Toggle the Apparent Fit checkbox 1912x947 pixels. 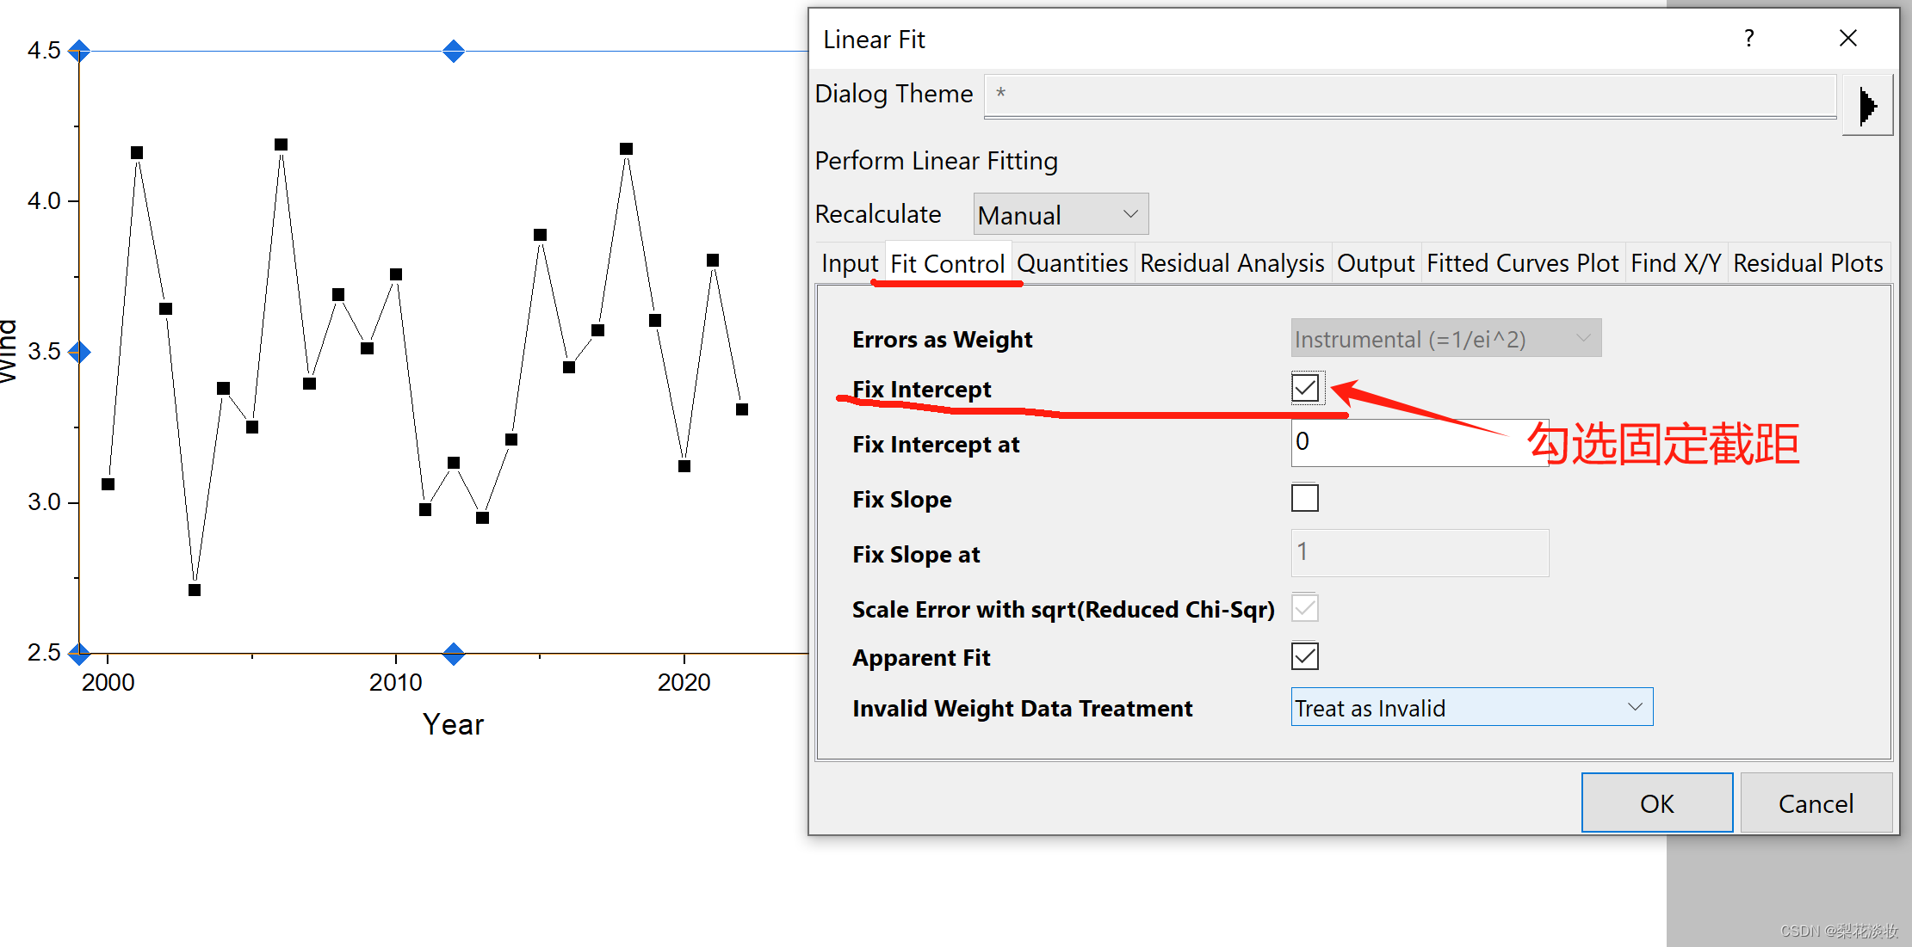point(1305,656)
